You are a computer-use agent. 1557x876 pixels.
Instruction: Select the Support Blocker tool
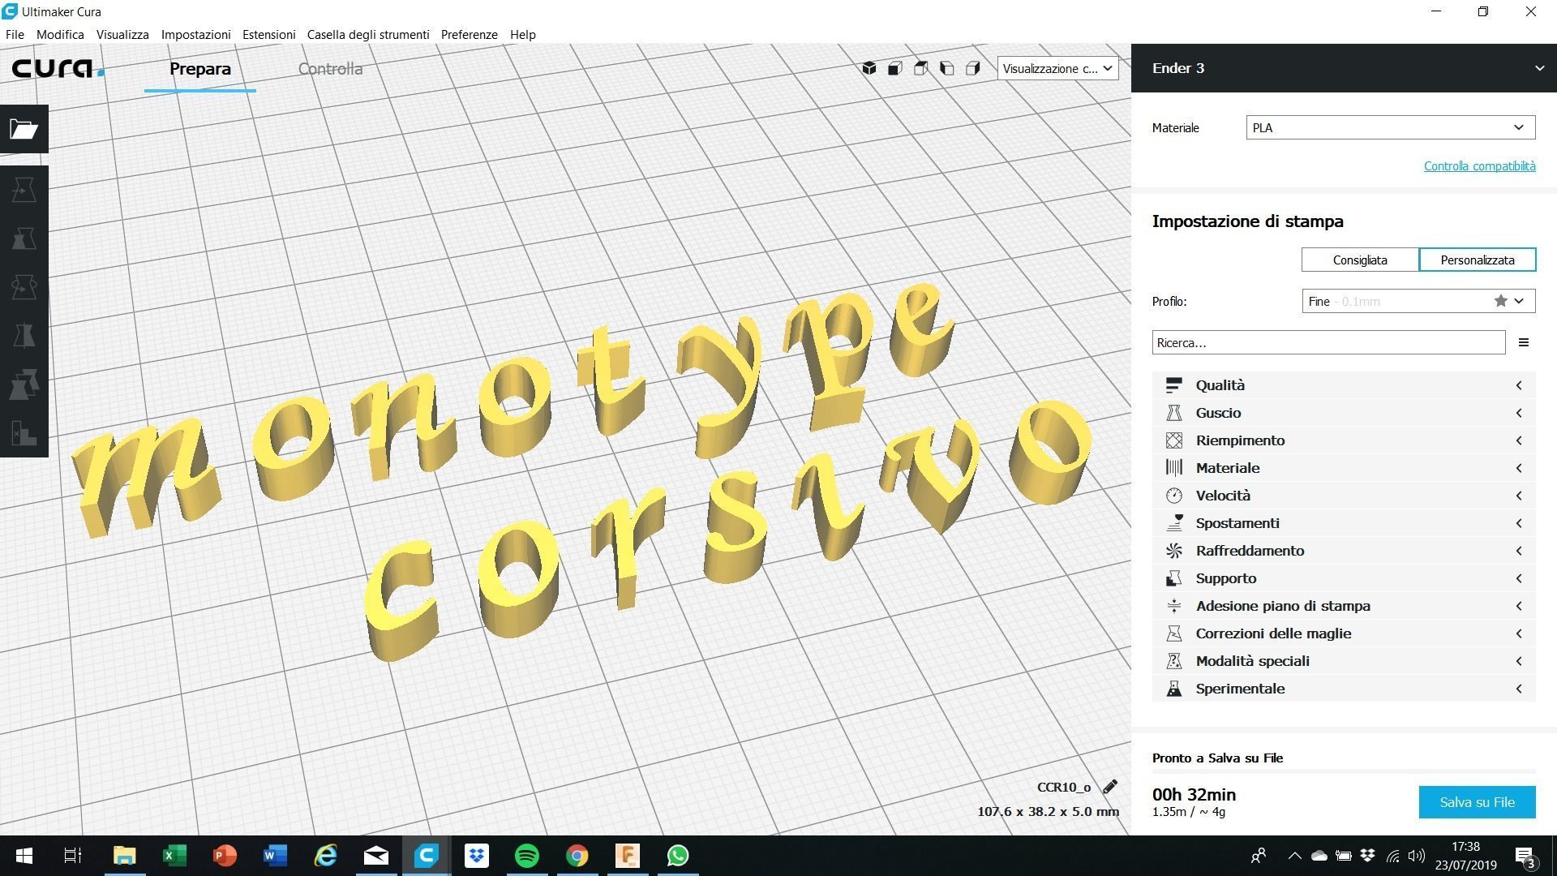tap(24, 433)
